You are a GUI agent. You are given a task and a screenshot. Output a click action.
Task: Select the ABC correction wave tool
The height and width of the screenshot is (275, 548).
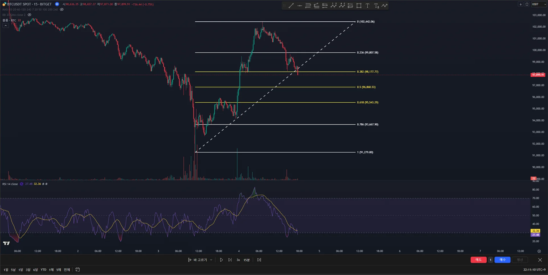[x=342, y=6]
